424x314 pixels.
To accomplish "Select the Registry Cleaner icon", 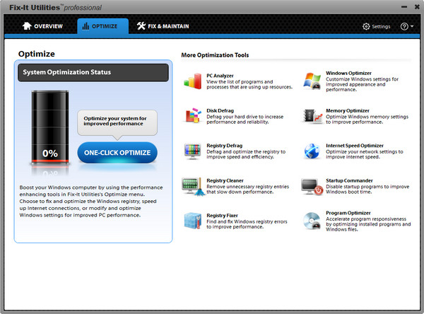I will tap(193, 187).
